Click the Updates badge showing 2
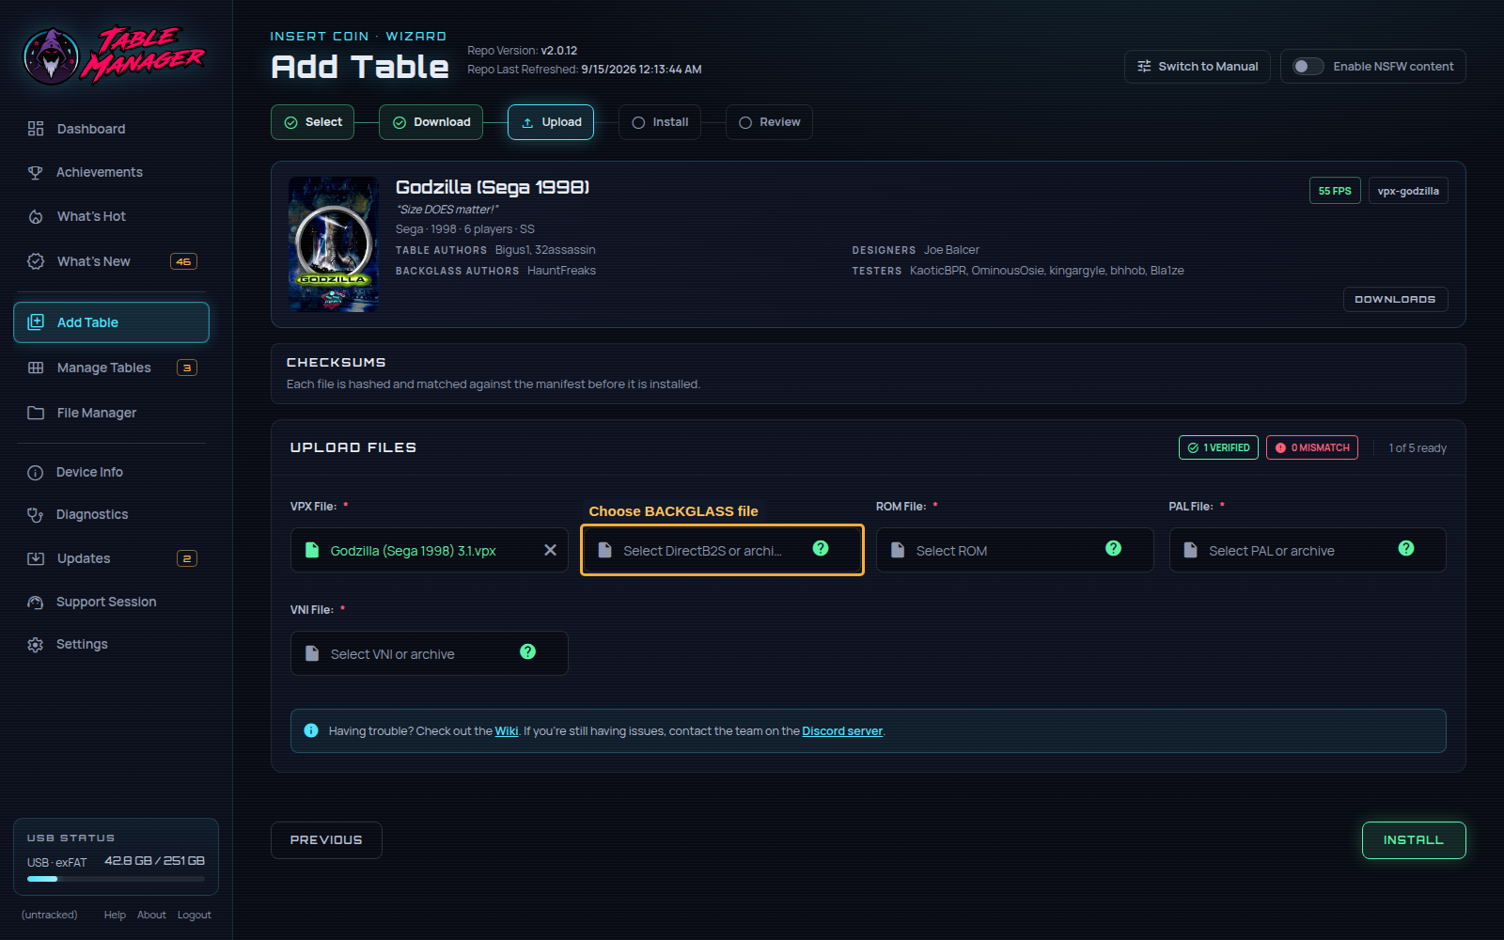This screenshot has width=1504, height=940. pyautogui.click(x=187, y=558)
